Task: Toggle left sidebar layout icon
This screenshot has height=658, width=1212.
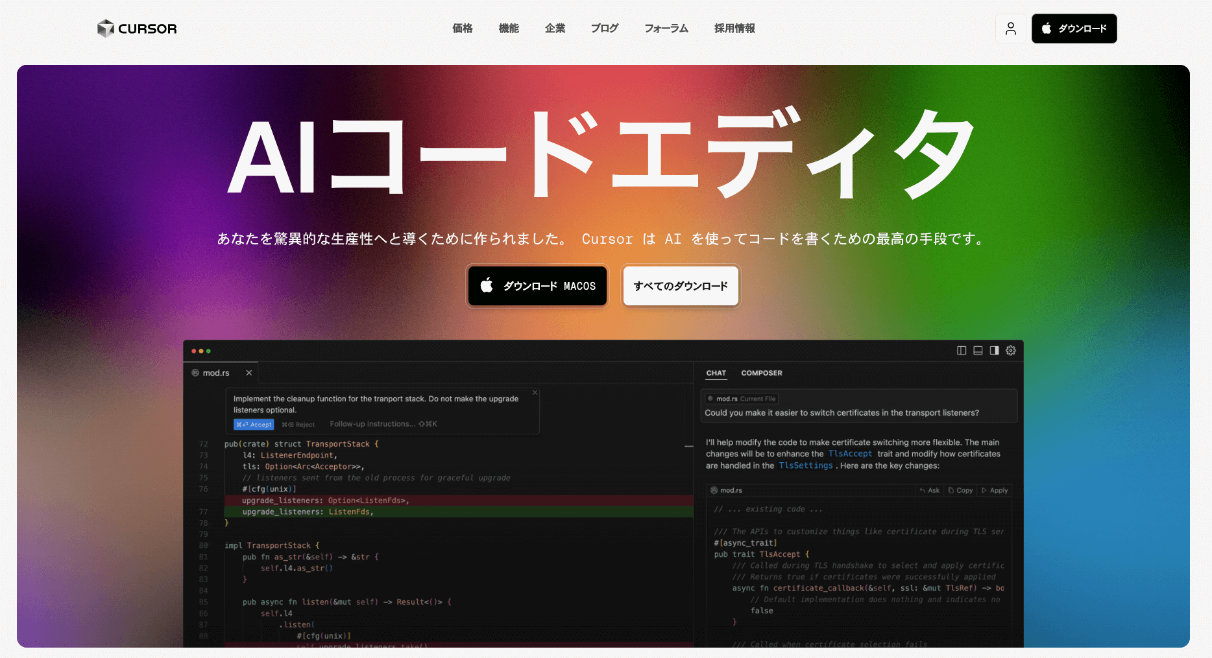Action: point(962,351)
